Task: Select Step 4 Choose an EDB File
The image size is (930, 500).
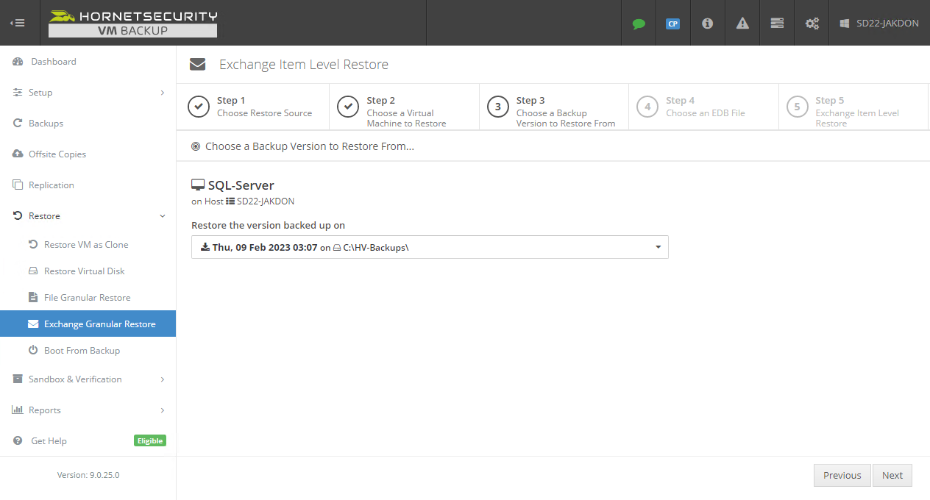Action: point(703,107)
